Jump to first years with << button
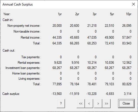The height and width of the screenshot is (112, 138). (x=81, y=103)
